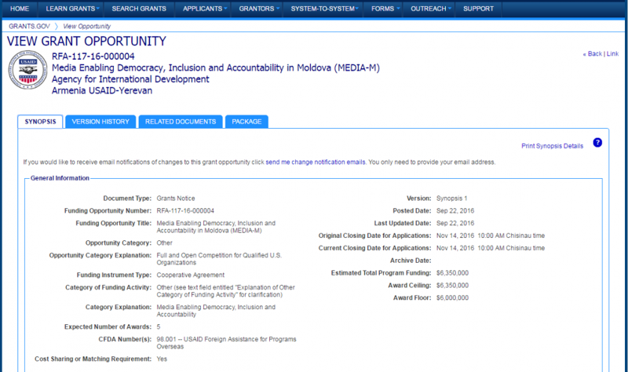Viewport: 628px width, 372px height.
Task: Switch to the PACKAGE tab
Action: (x=246, y=122)
